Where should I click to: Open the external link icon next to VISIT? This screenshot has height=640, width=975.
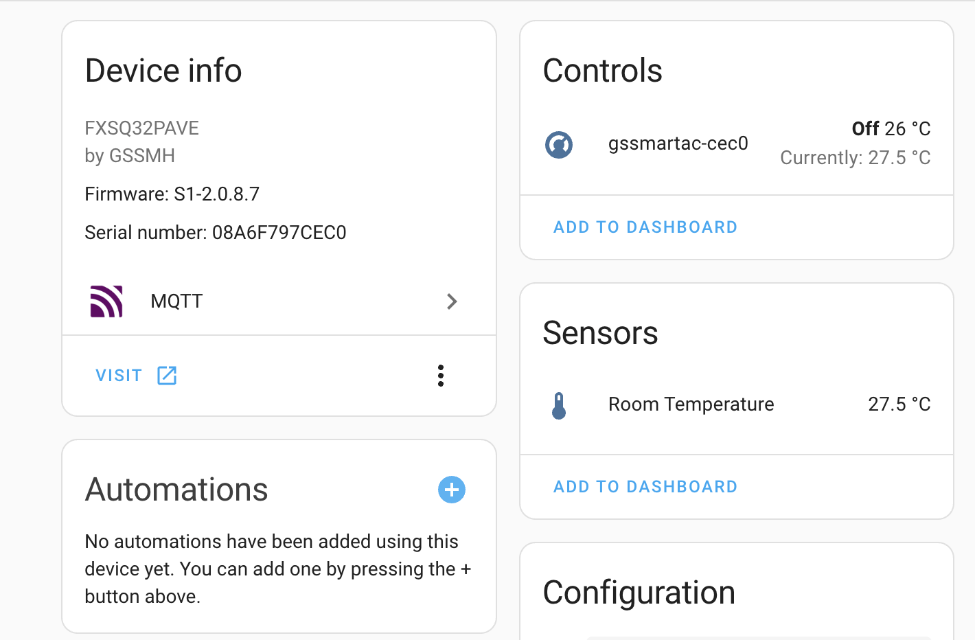pos(166,375)
